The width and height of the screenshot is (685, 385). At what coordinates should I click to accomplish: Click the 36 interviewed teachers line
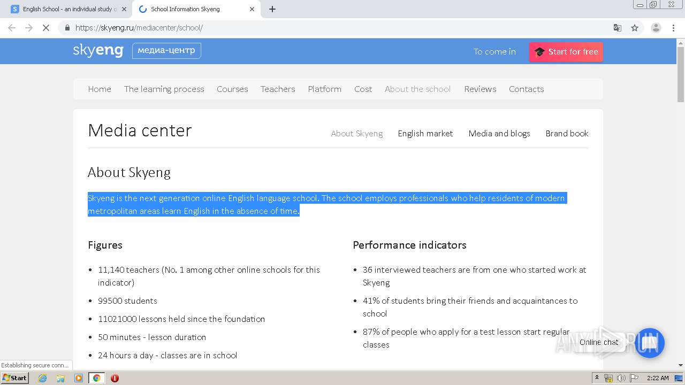pyautogui.click(x=474, y=276)
